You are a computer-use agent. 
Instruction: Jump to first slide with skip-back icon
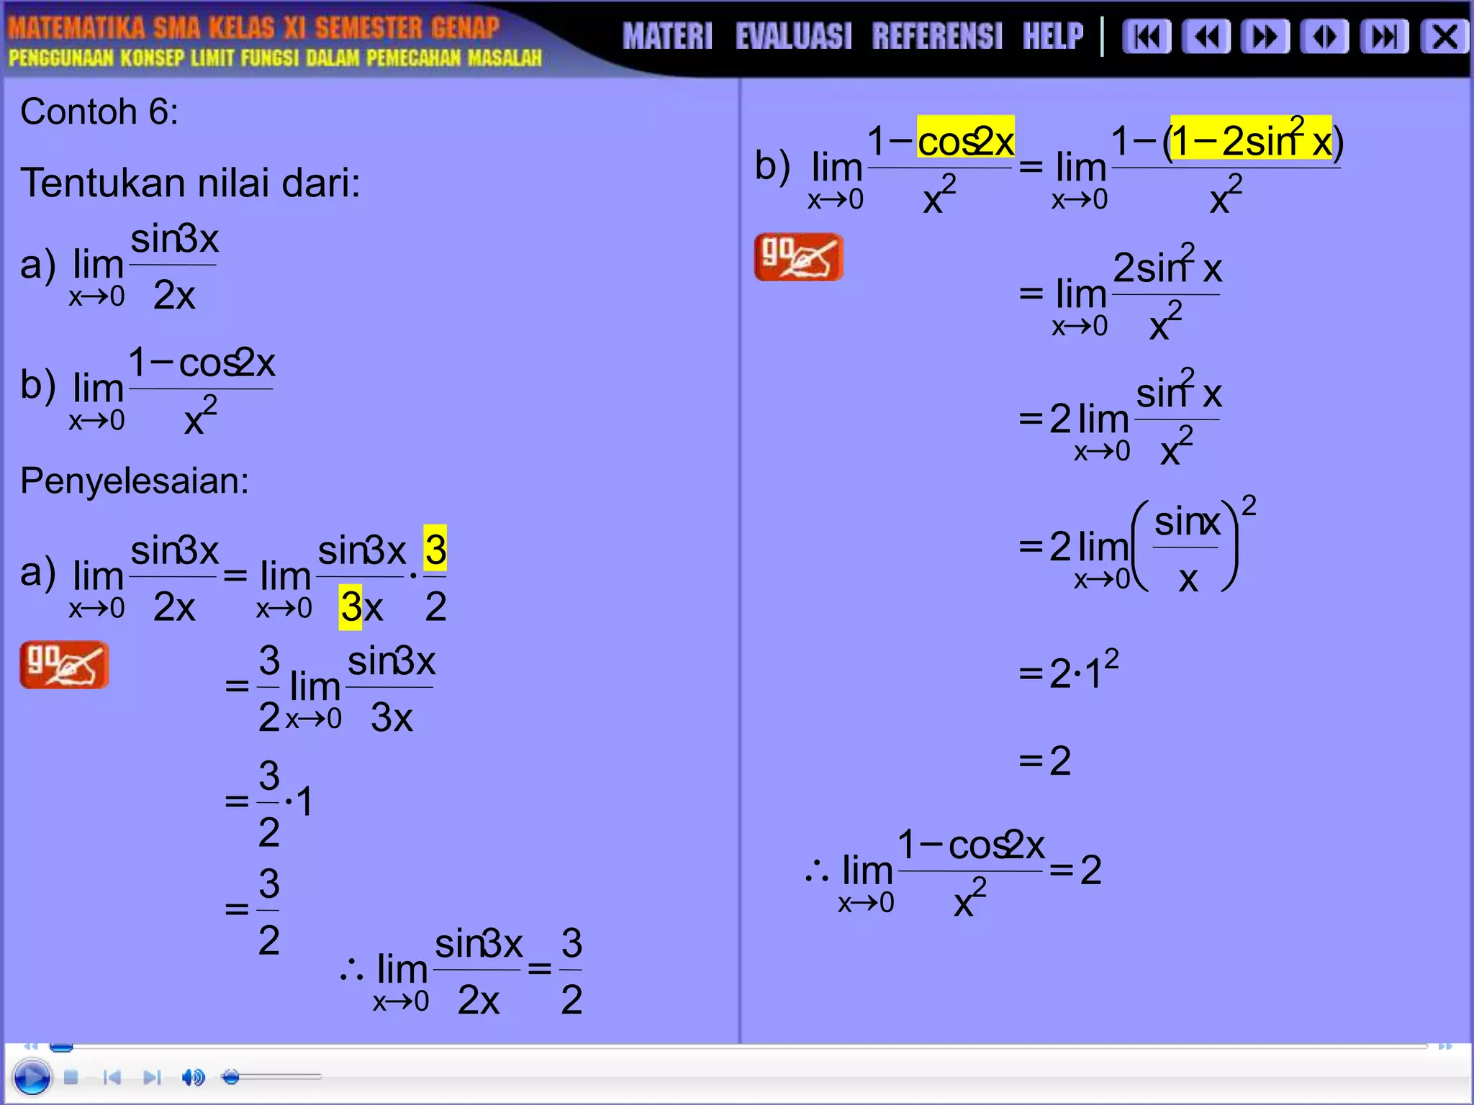[x=1147, y=37]
